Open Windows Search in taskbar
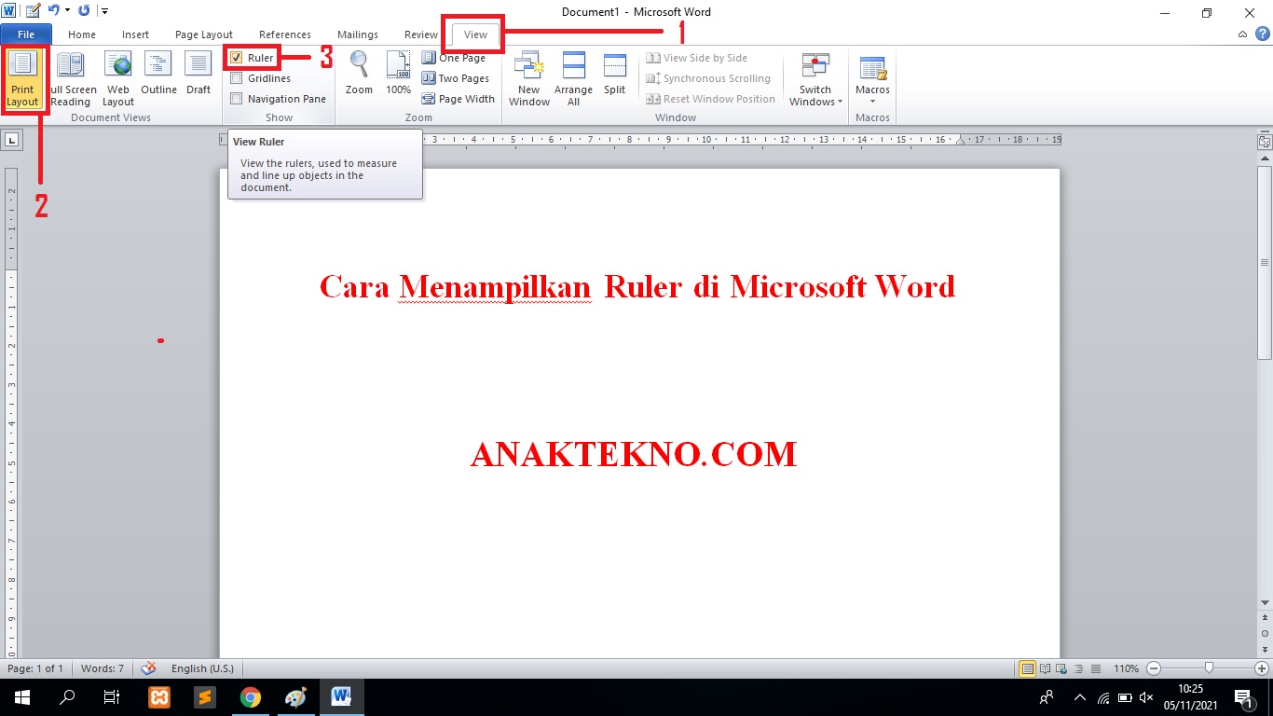 (67, 696)
